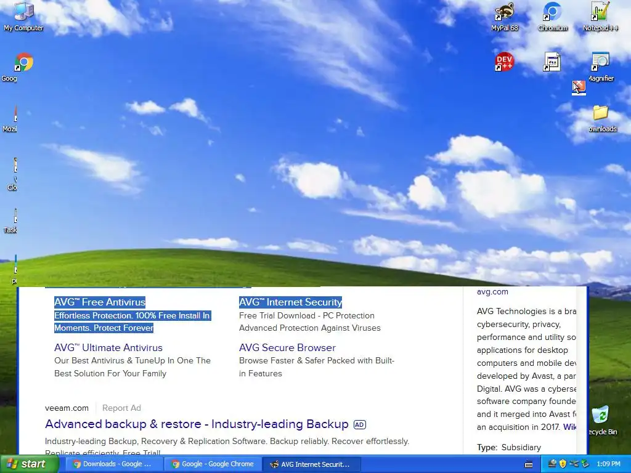Open the unlabeled program shortcut beside Dev-C++
This screenshot has width=631, height=473.
[552, 62]
